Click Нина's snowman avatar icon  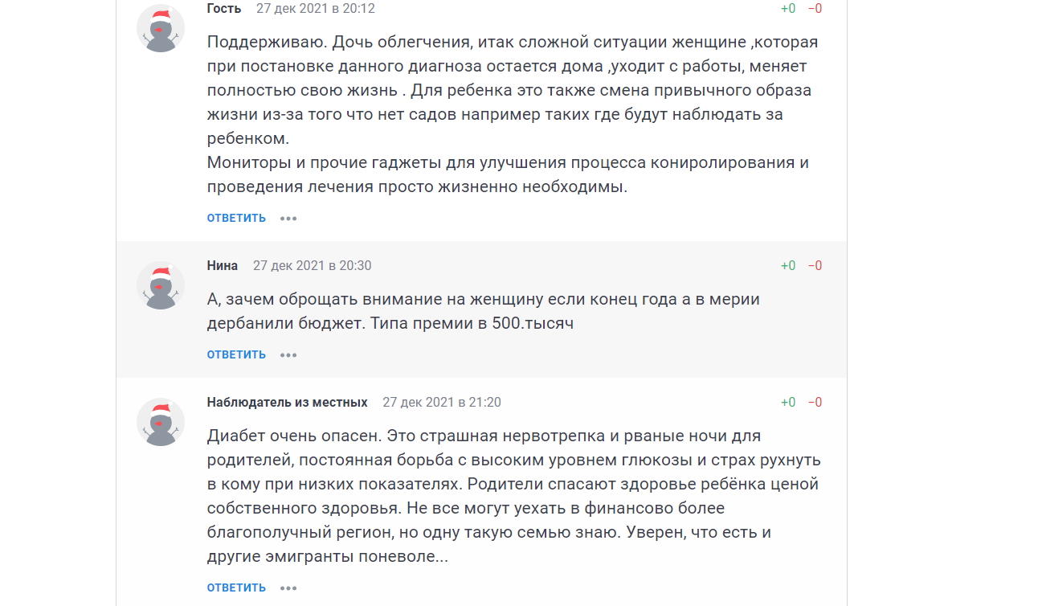161,285
